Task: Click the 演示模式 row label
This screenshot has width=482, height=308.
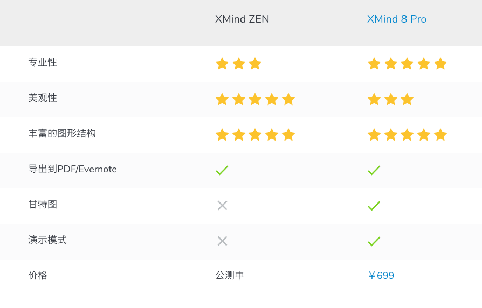Action: click(47, 240)
